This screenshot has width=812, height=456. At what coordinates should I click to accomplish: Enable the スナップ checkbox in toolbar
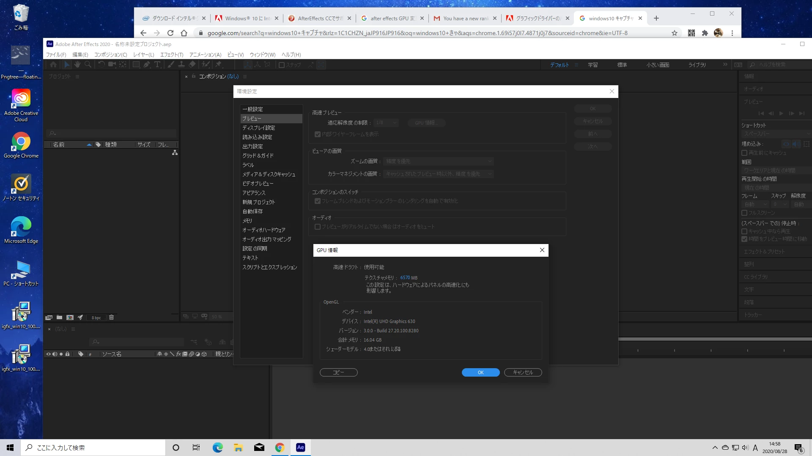point(282,65)
